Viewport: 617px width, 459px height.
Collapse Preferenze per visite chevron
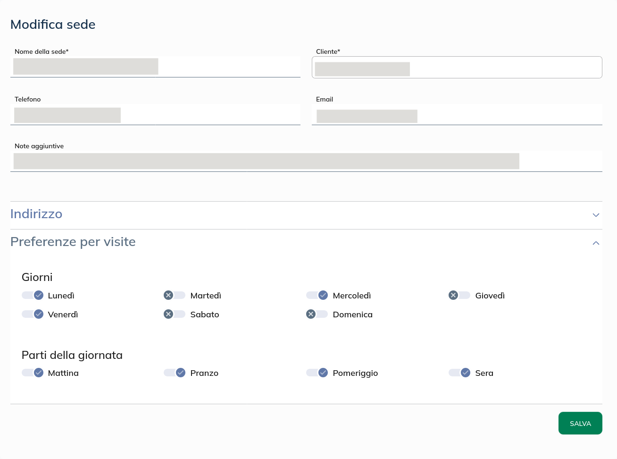(596, 243)
